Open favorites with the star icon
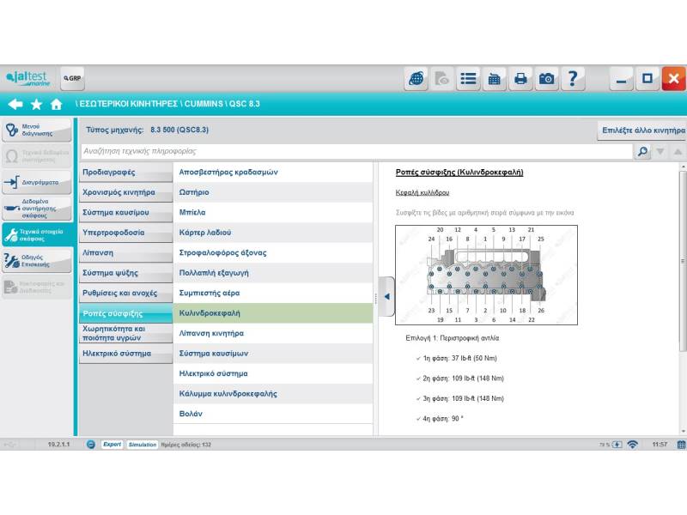The image size is (687, 515). point(36,104)
